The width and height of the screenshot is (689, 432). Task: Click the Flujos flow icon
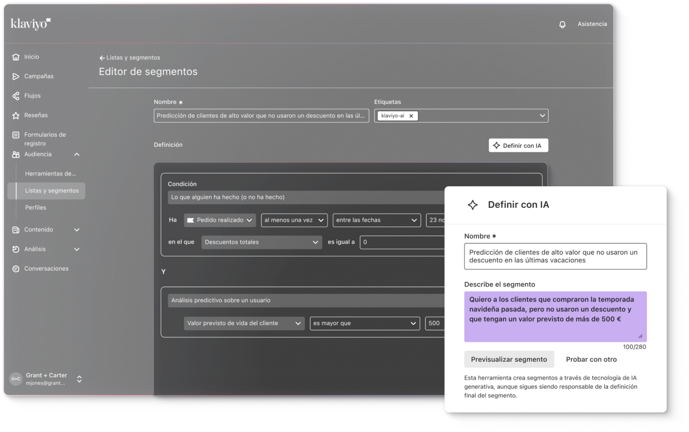point(16,96)
